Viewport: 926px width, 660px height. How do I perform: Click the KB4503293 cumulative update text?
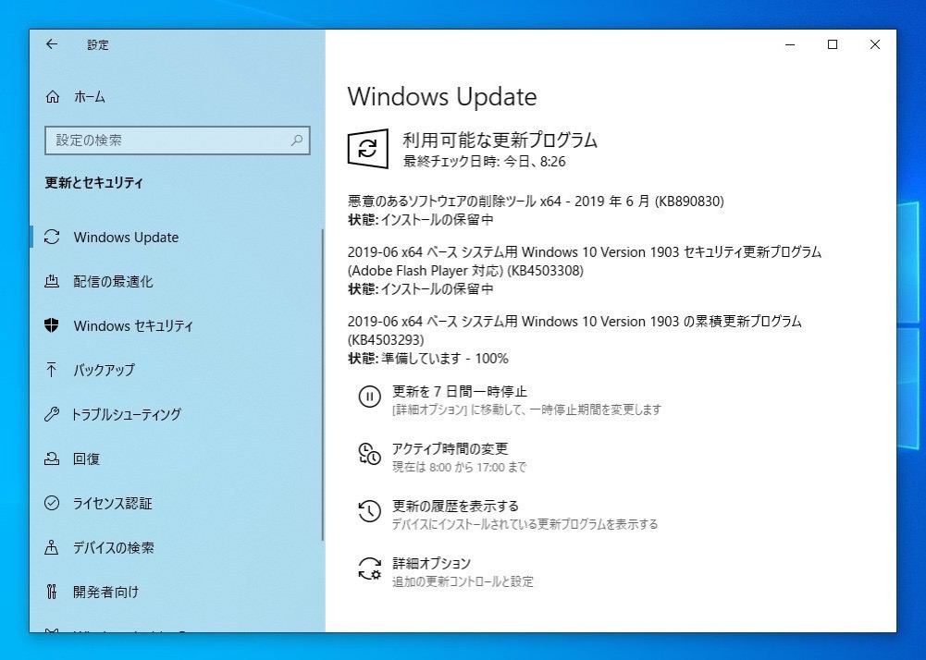574,331
